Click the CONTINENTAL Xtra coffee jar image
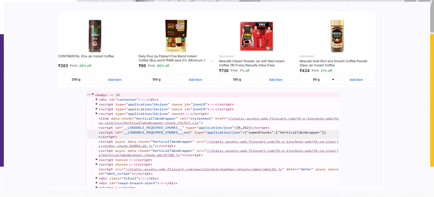The height and width of the screenshot is (197, 434). 95,36
